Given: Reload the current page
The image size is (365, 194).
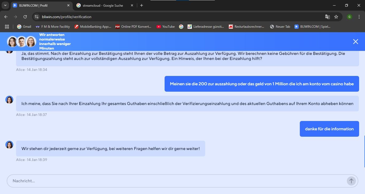Looking at the screenshot, I should pos(25,17).
